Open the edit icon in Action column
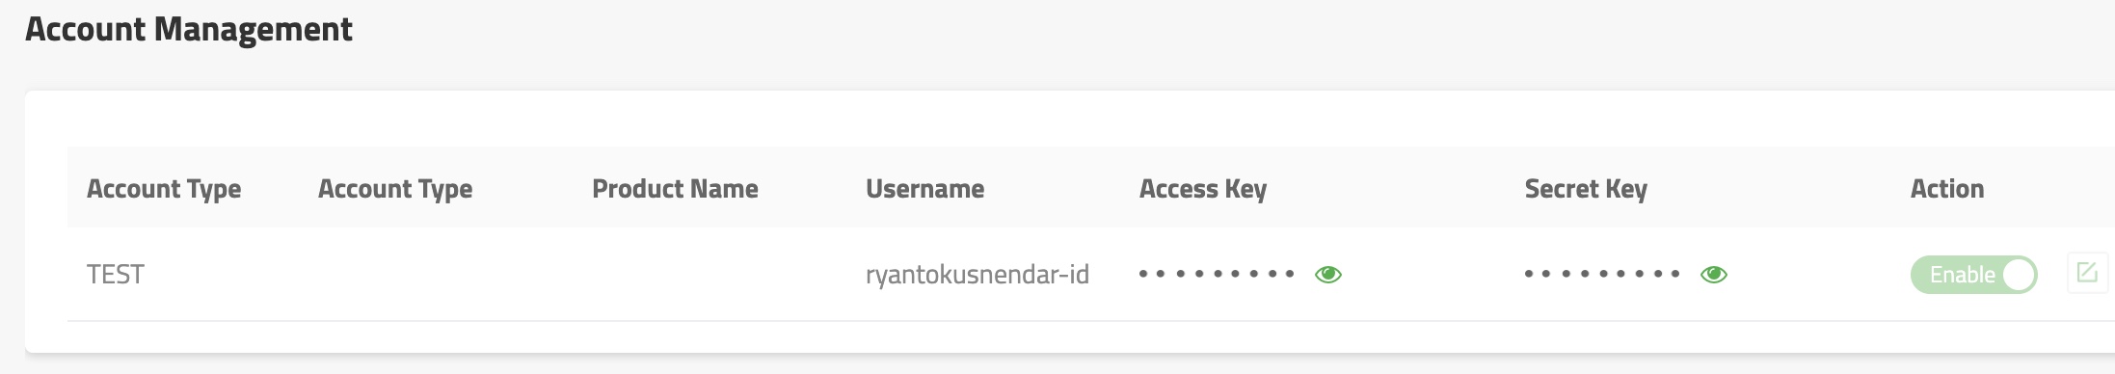 2087,273
